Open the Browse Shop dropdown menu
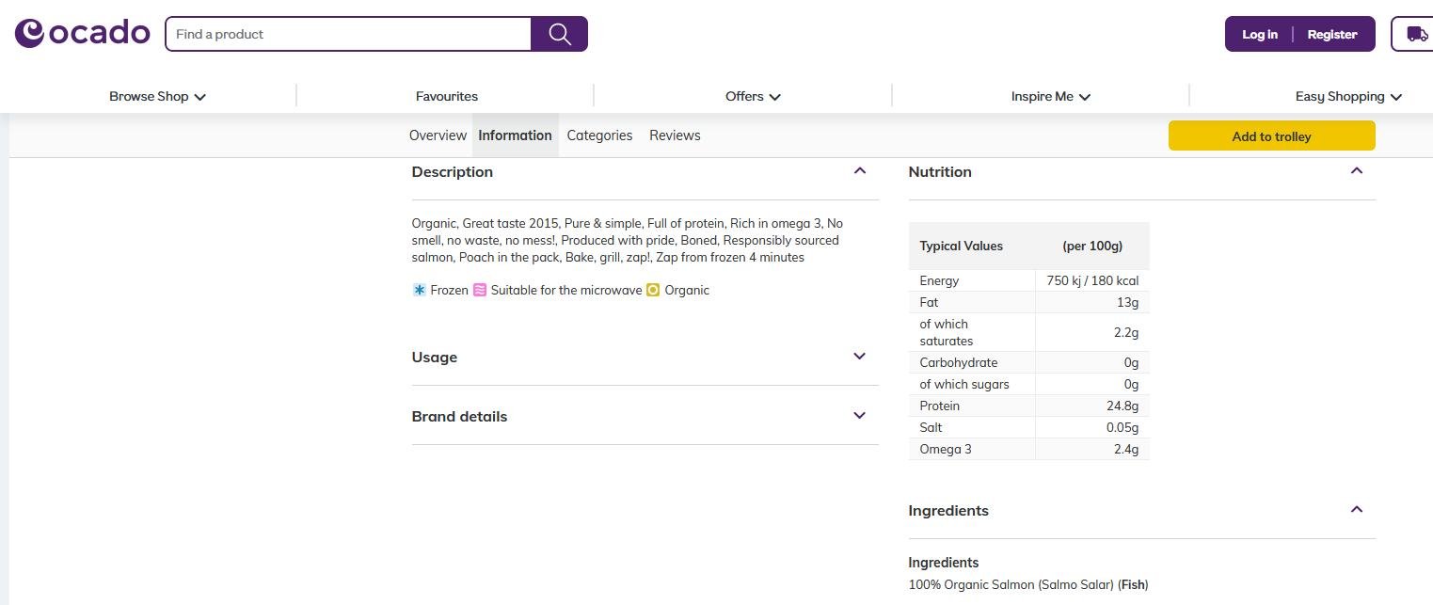 tap(157, 96)
